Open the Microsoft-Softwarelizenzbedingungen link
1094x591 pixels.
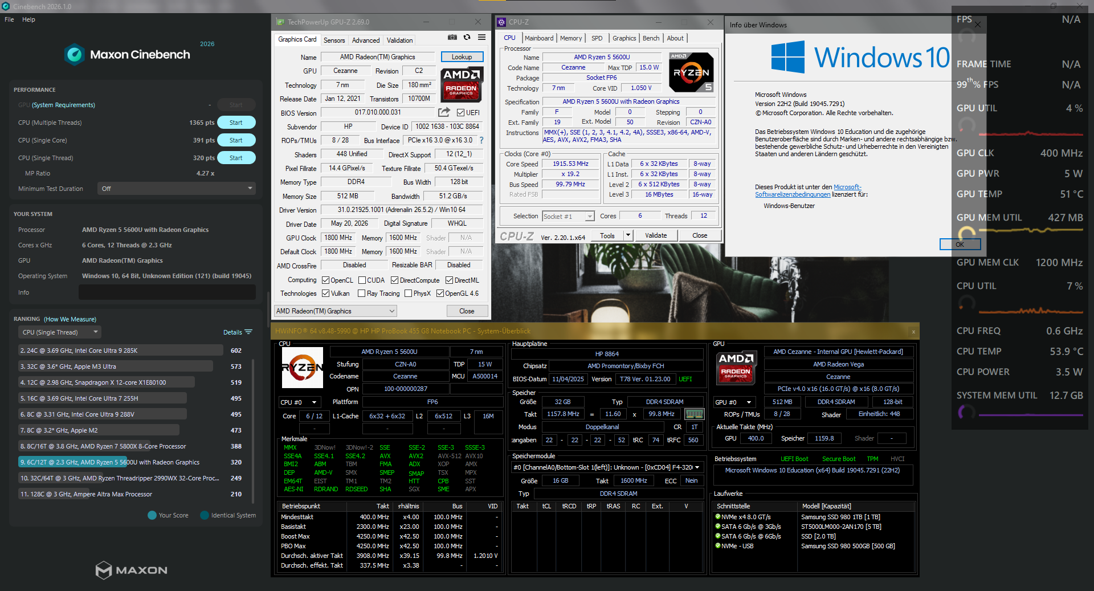(x=809, y=191)
